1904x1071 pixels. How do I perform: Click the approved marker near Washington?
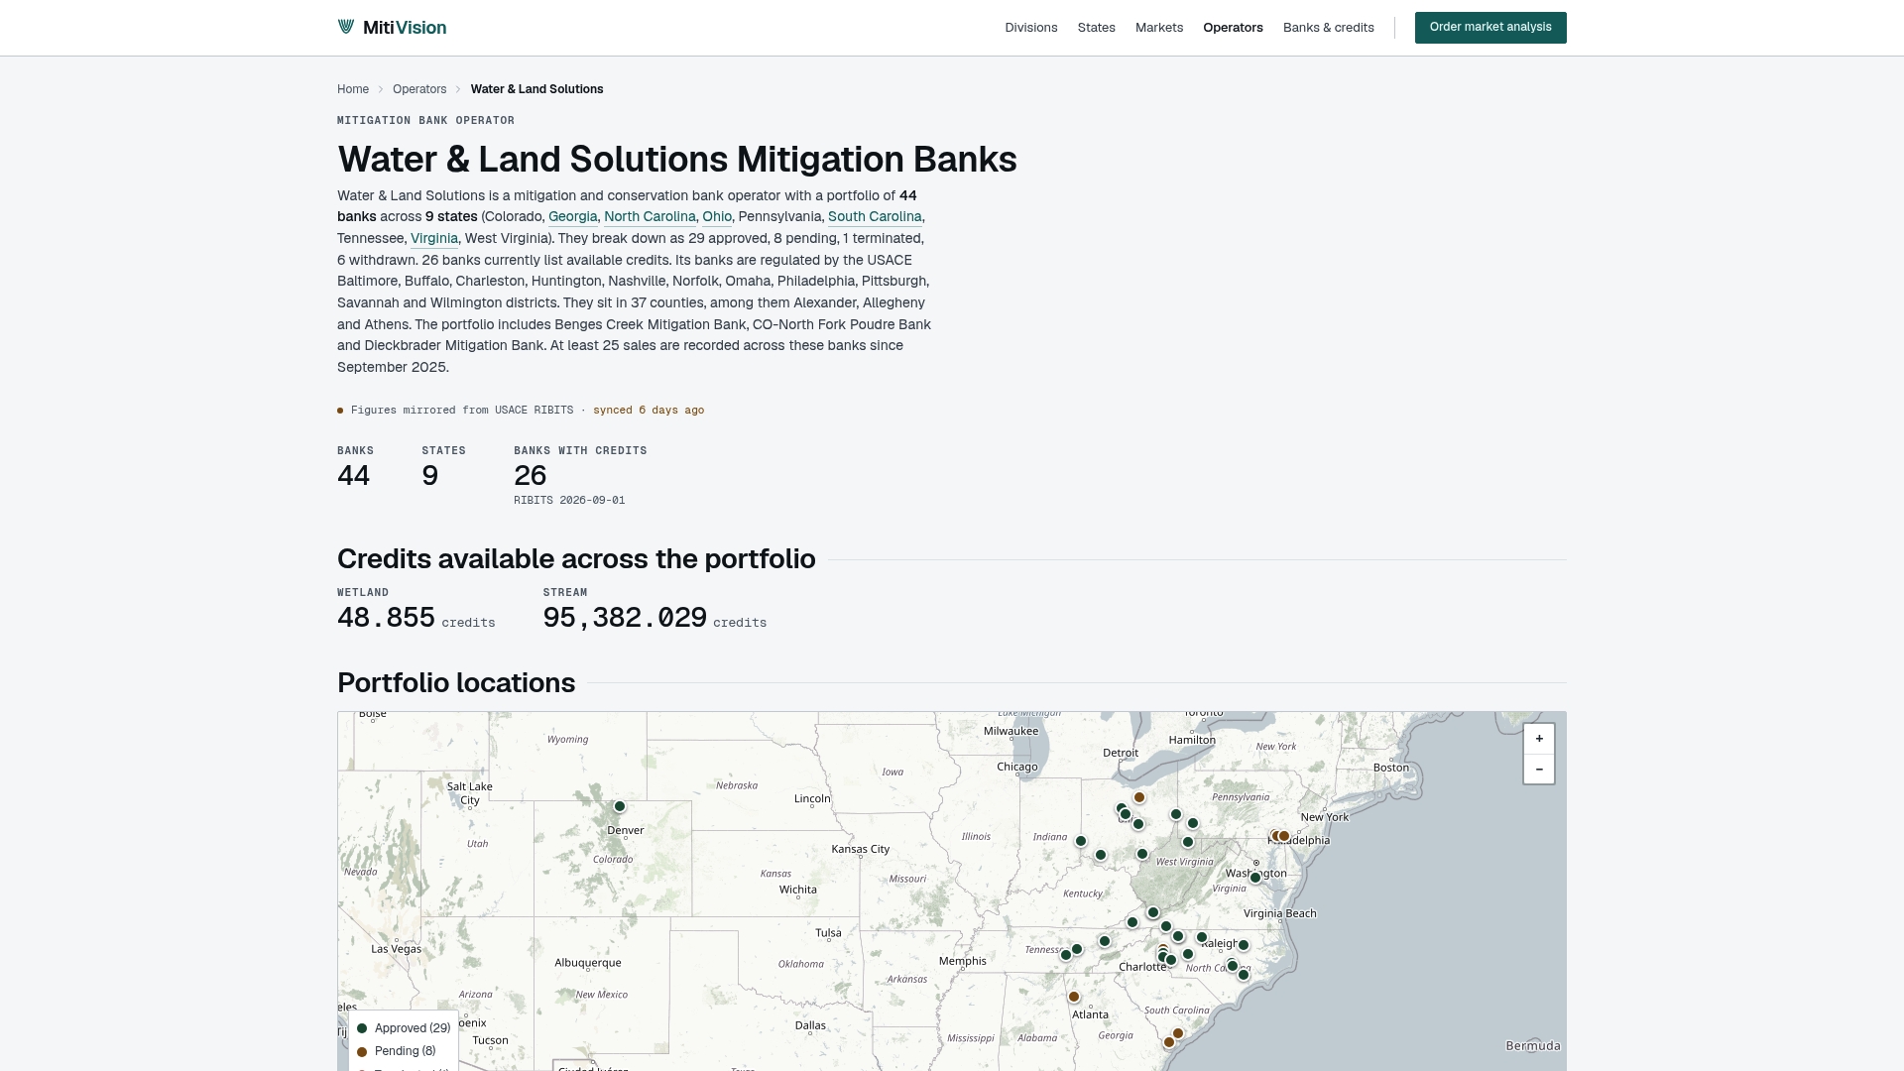(1255, 878)
